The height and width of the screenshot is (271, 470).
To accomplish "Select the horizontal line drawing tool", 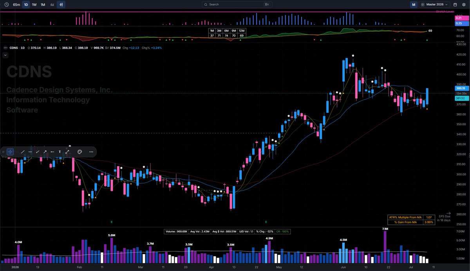I will [30, 152].
